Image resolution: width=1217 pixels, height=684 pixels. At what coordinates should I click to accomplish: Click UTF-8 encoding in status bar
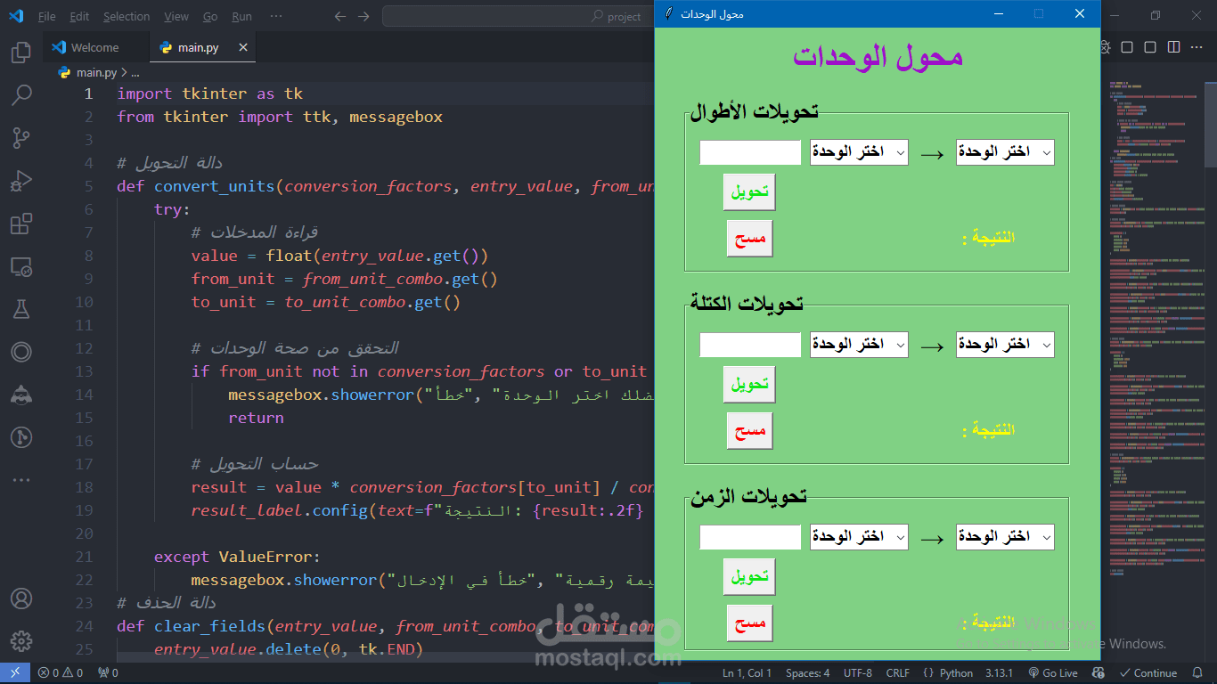pyautogui.click(x=858, y=673)
